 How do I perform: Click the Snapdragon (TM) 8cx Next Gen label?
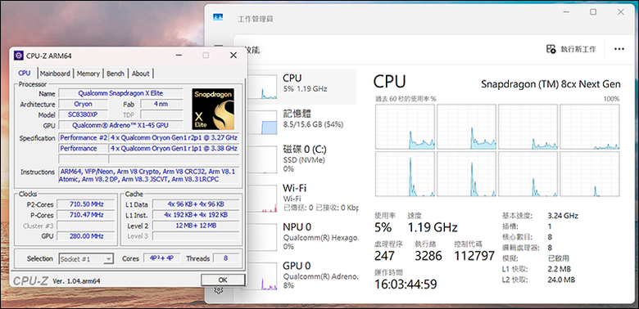551,84
